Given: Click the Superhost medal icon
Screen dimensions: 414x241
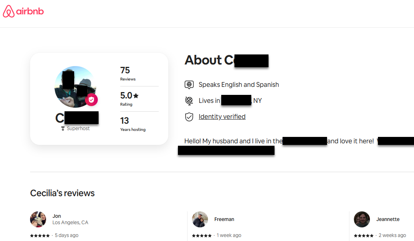Looking at the screenshot, I should point(63,129).
